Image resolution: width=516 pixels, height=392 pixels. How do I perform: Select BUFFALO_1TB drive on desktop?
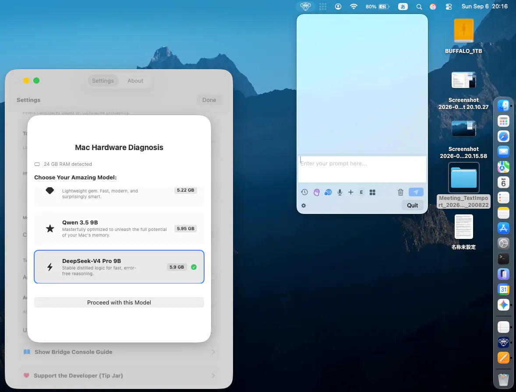click(463, 36)
